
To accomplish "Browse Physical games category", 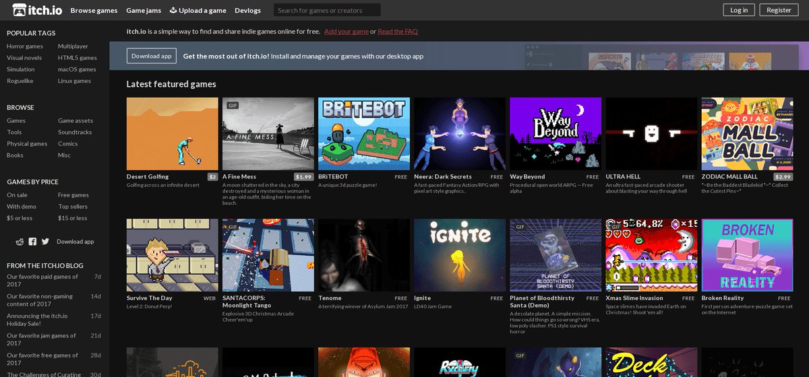I will tap(27, 143).
